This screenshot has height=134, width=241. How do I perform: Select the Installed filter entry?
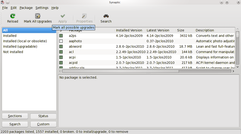(29, 36)
